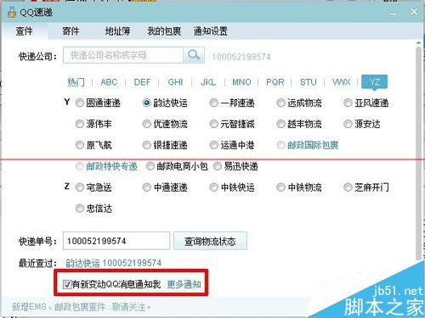
Task: Toggle 有新变动QQ消息通知我 checkbox
Action: click(x=67, y=284)
